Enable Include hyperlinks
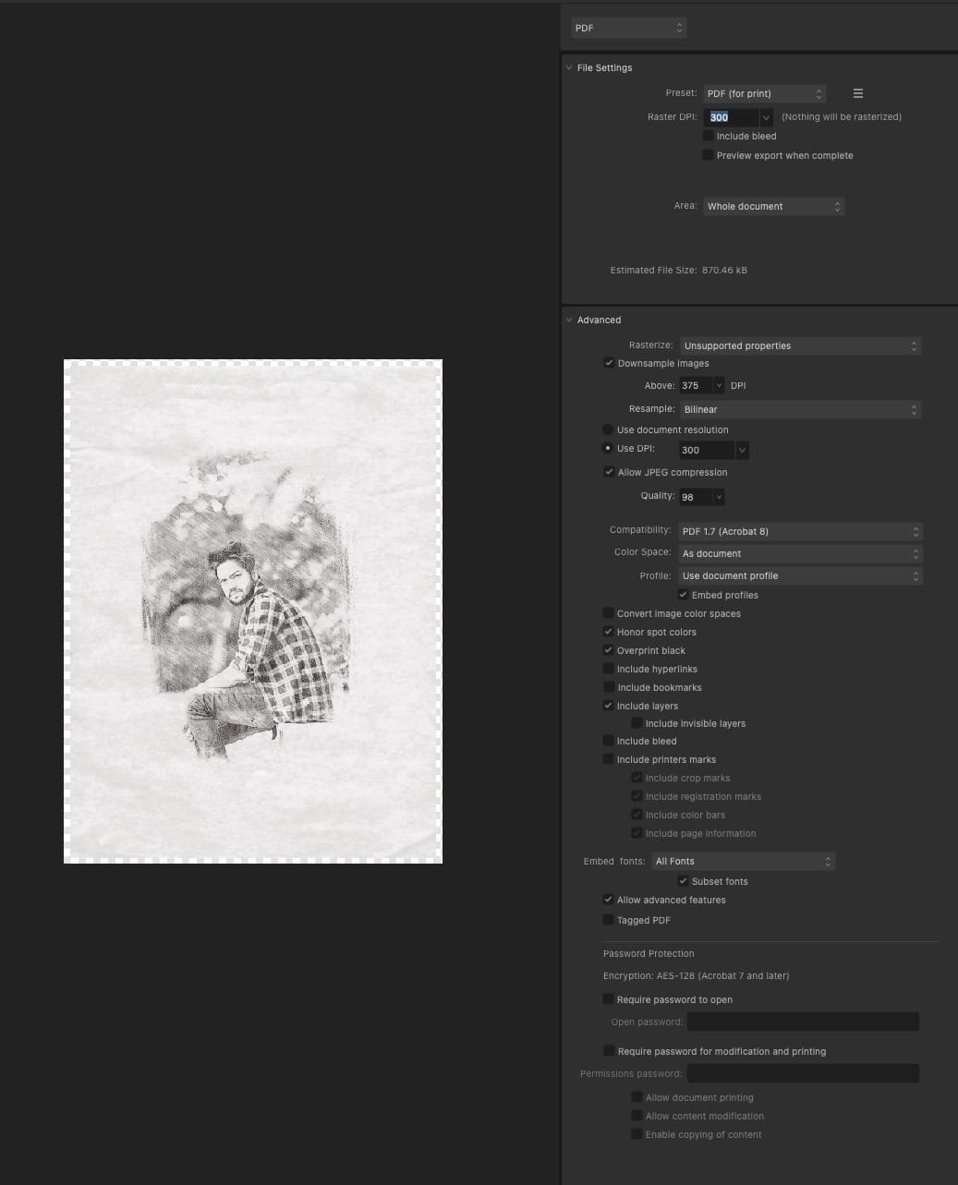Image resolution: width=958 pixels, height=1185 pixels. pyautogui.click(x=609, y=669)
